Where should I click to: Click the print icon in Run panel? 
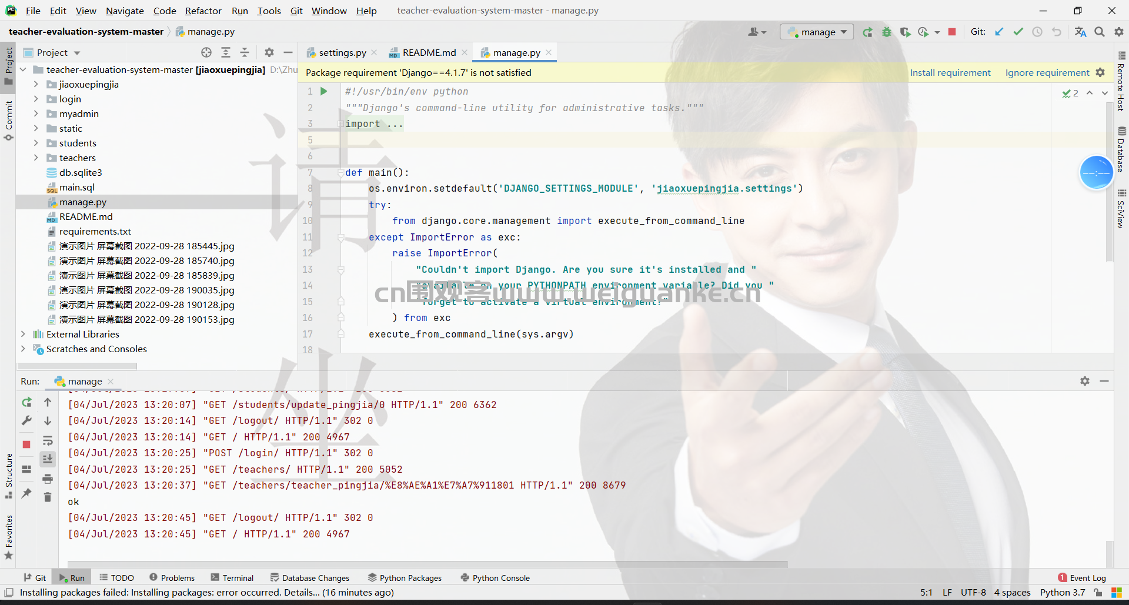coord(48,479)
